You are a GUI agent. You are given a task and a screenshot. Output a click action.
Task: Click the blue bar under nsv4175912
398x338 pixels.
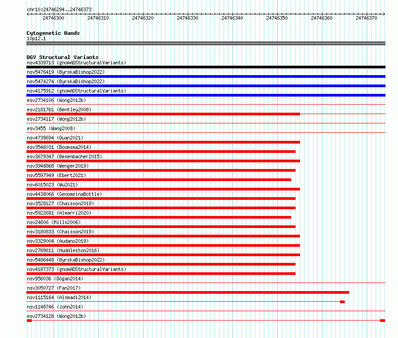[x=206, y=95]
